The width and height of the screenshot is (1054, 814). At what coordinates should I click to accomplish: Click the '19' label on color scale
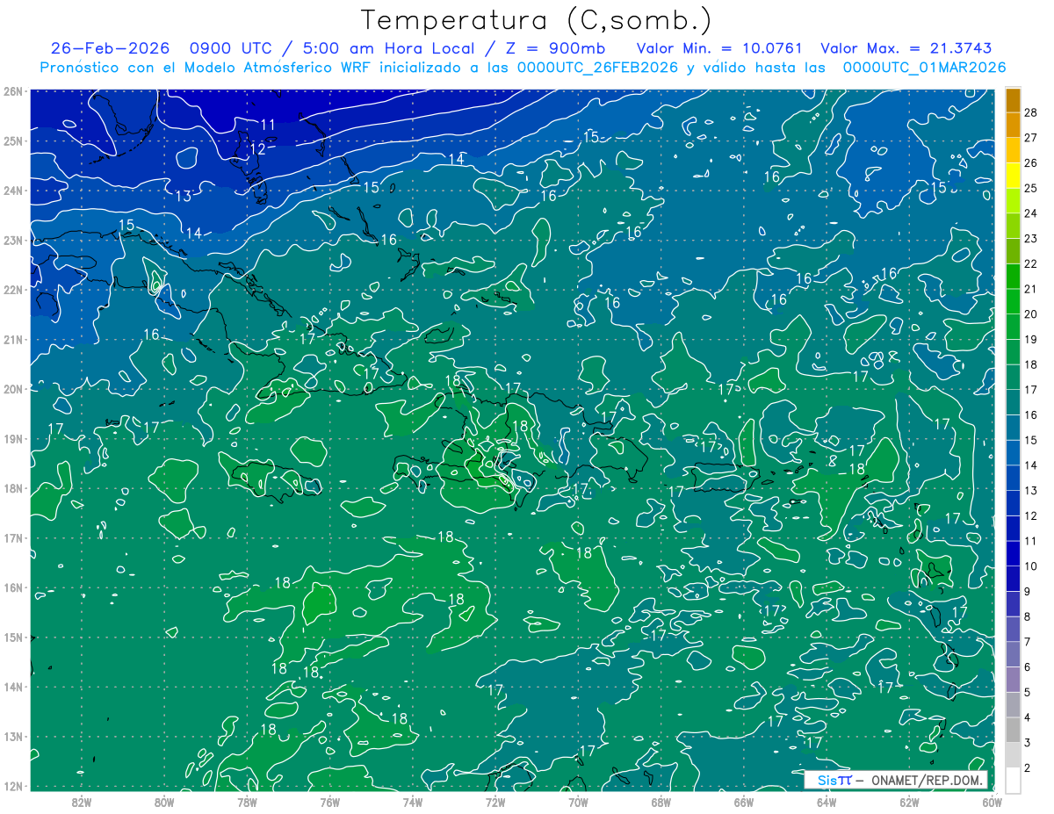[1030, 339]
